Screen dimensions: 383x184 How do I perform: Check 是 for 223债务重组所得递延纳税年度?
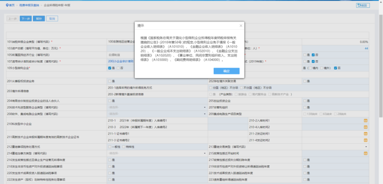[305, 180]
